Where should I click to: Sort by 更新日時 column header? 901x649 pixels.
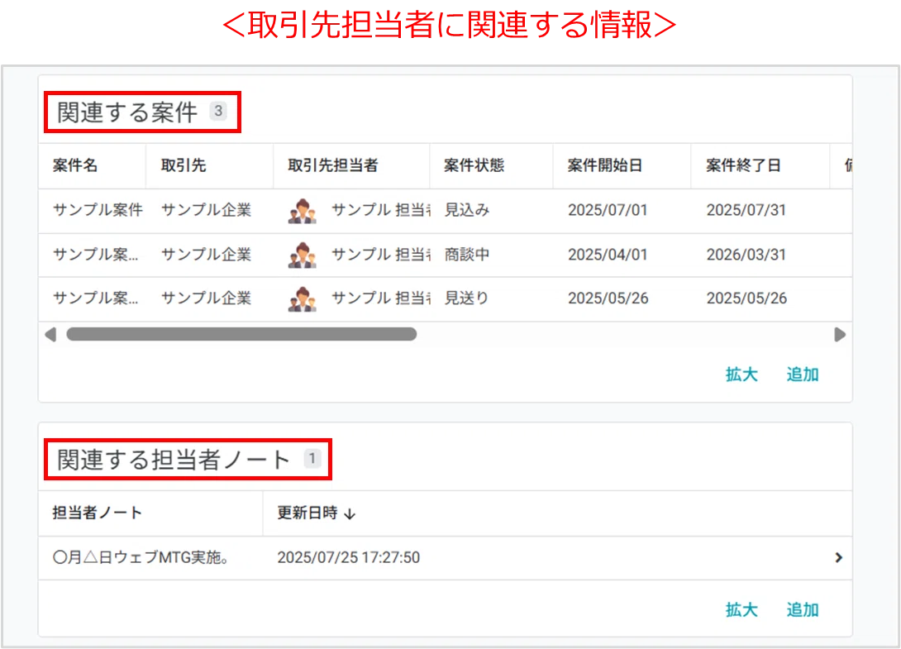(316, 513)
